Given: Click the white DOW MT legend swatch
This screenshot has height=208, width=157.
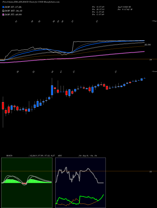Looking at the screenshot, I should (x=3, y=11).
